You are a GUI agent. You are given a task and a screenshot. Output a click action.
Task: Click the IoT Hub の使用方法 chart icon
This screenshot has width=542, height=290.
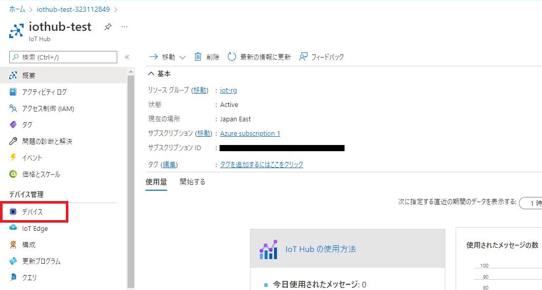tap(268, 249)
